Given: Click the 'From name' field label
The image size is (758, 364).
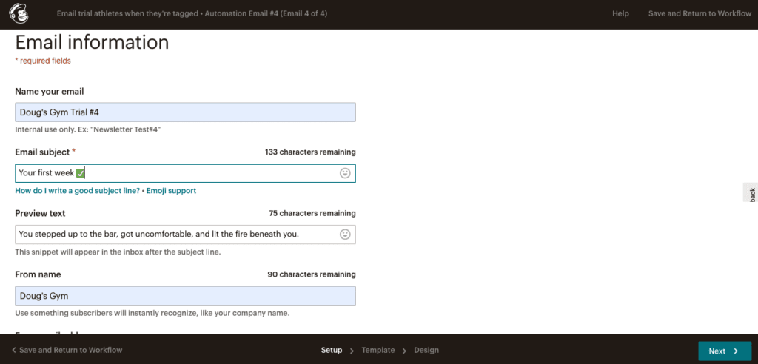Looking at the screenshot, I should point(38,274).
